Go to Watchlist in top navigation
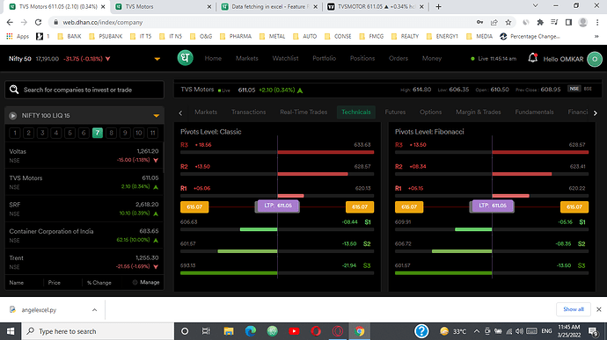 (285, 58)
